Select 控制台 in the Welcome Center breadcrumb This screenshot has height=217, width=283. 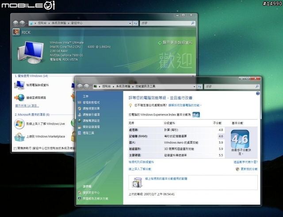pyautogui.click(x=42, y=23)
